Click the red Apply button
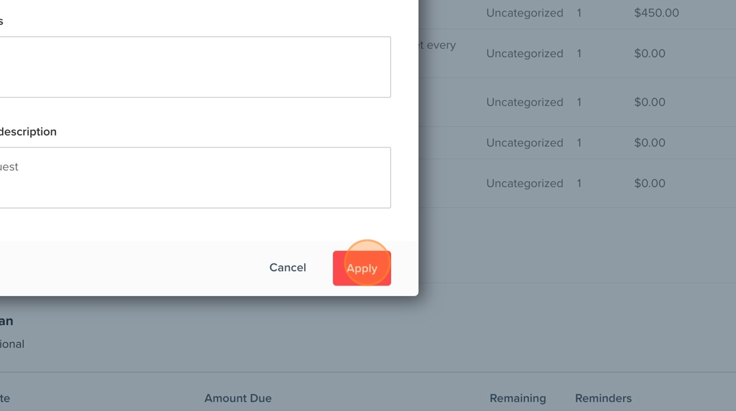736x411 pixels. [x=361, y=268]
